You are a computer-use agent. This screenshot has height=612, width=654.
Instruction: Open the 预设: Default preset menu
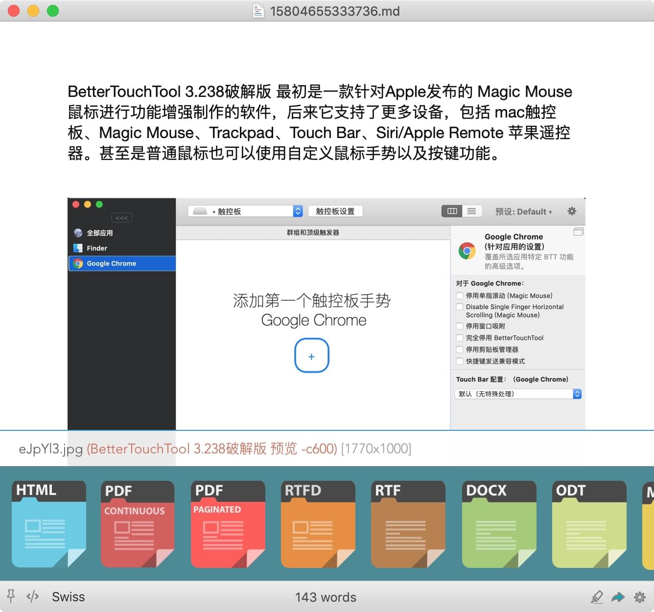click(x=523, y=212)
